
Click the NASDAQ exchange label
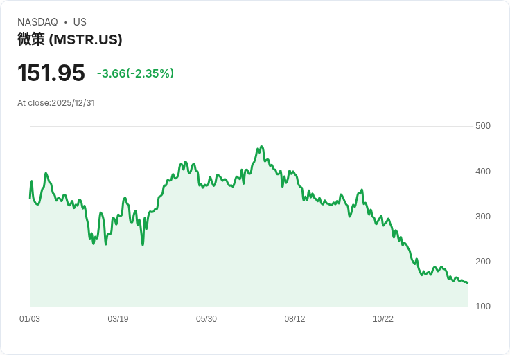pos(37,22)
